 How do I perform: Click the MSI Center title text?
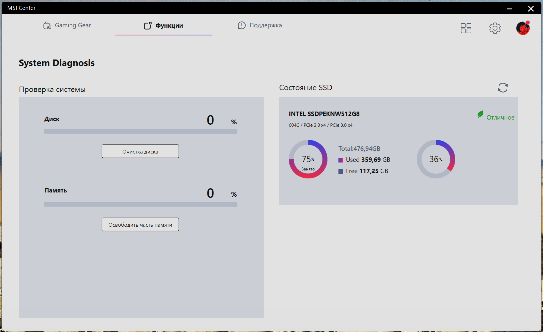pos(21,8)
